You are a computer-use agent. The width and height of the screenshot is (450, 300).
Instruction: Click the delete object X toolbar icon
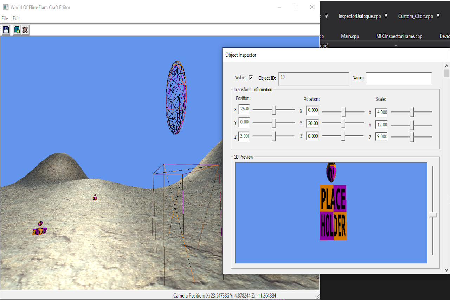[25, 30]
